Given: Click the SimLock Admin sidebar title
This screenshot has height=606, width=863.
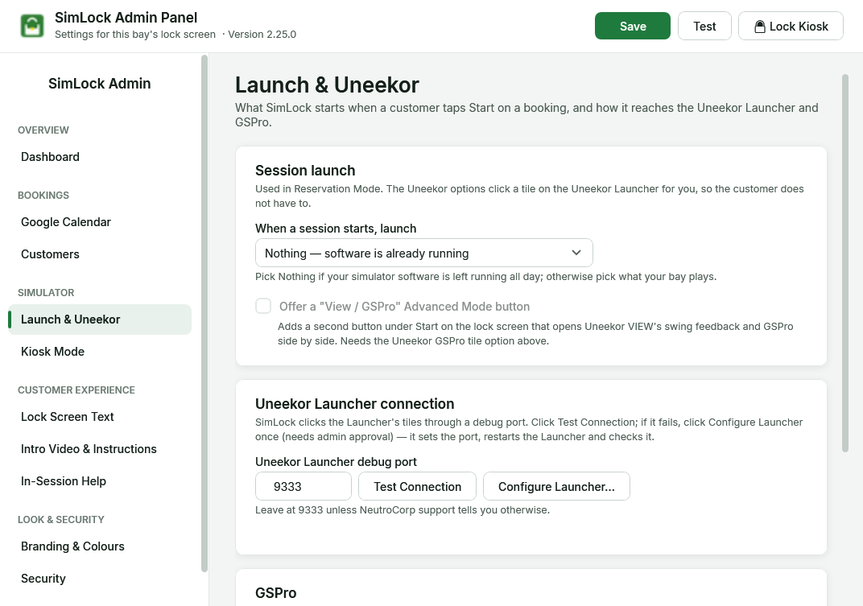Looking at the screenshot, I should click(100, 84).
